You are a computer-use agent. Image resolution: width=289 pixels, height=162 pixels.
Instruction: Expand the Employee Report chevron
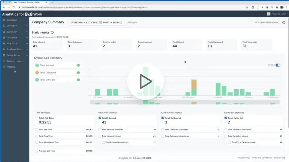coord(27,49)
